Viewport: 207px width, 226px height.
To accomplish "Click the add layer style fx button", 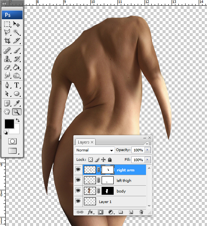I will click(91, 212).
